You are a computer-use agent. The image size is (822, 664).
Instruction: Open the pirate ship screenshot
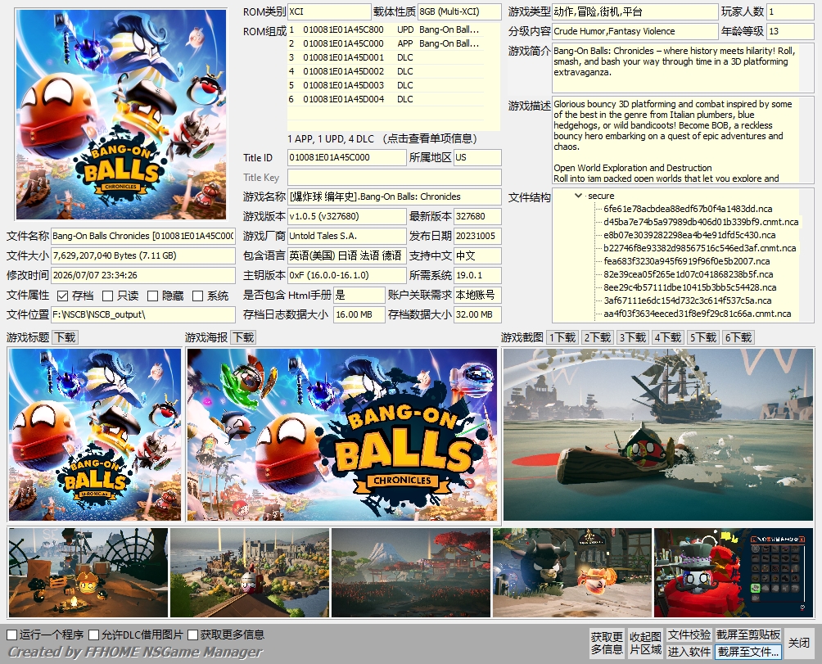(658, 435)
